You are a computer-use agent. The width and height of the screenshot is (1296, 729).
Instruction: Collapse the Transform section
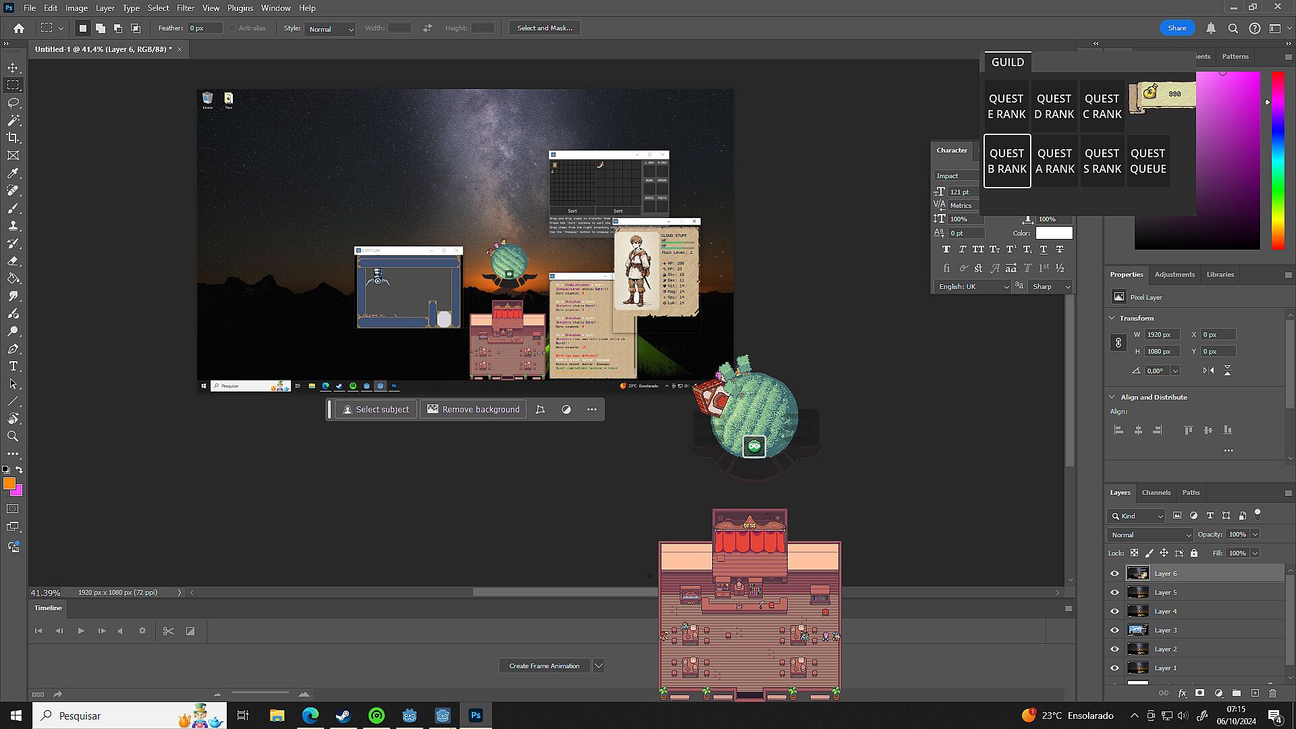pos(1112,318)
